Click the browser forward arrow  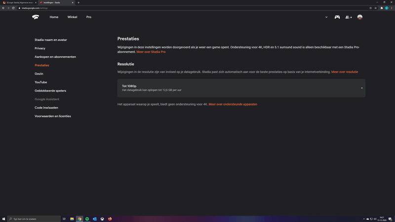point(8,8)
